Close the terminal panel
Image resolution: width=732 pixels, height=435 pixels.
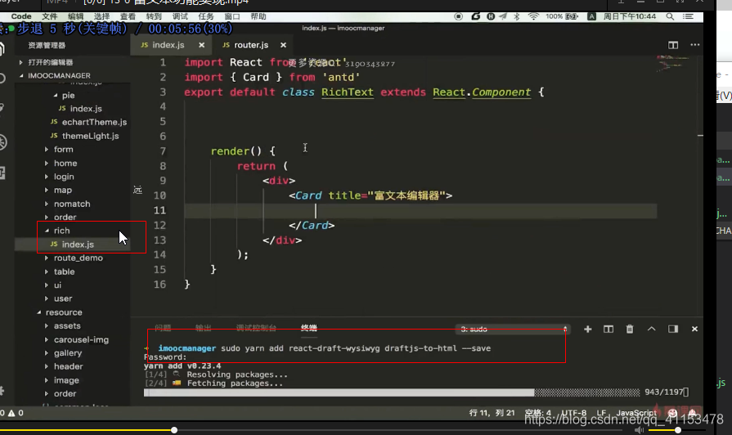(694, 329)
